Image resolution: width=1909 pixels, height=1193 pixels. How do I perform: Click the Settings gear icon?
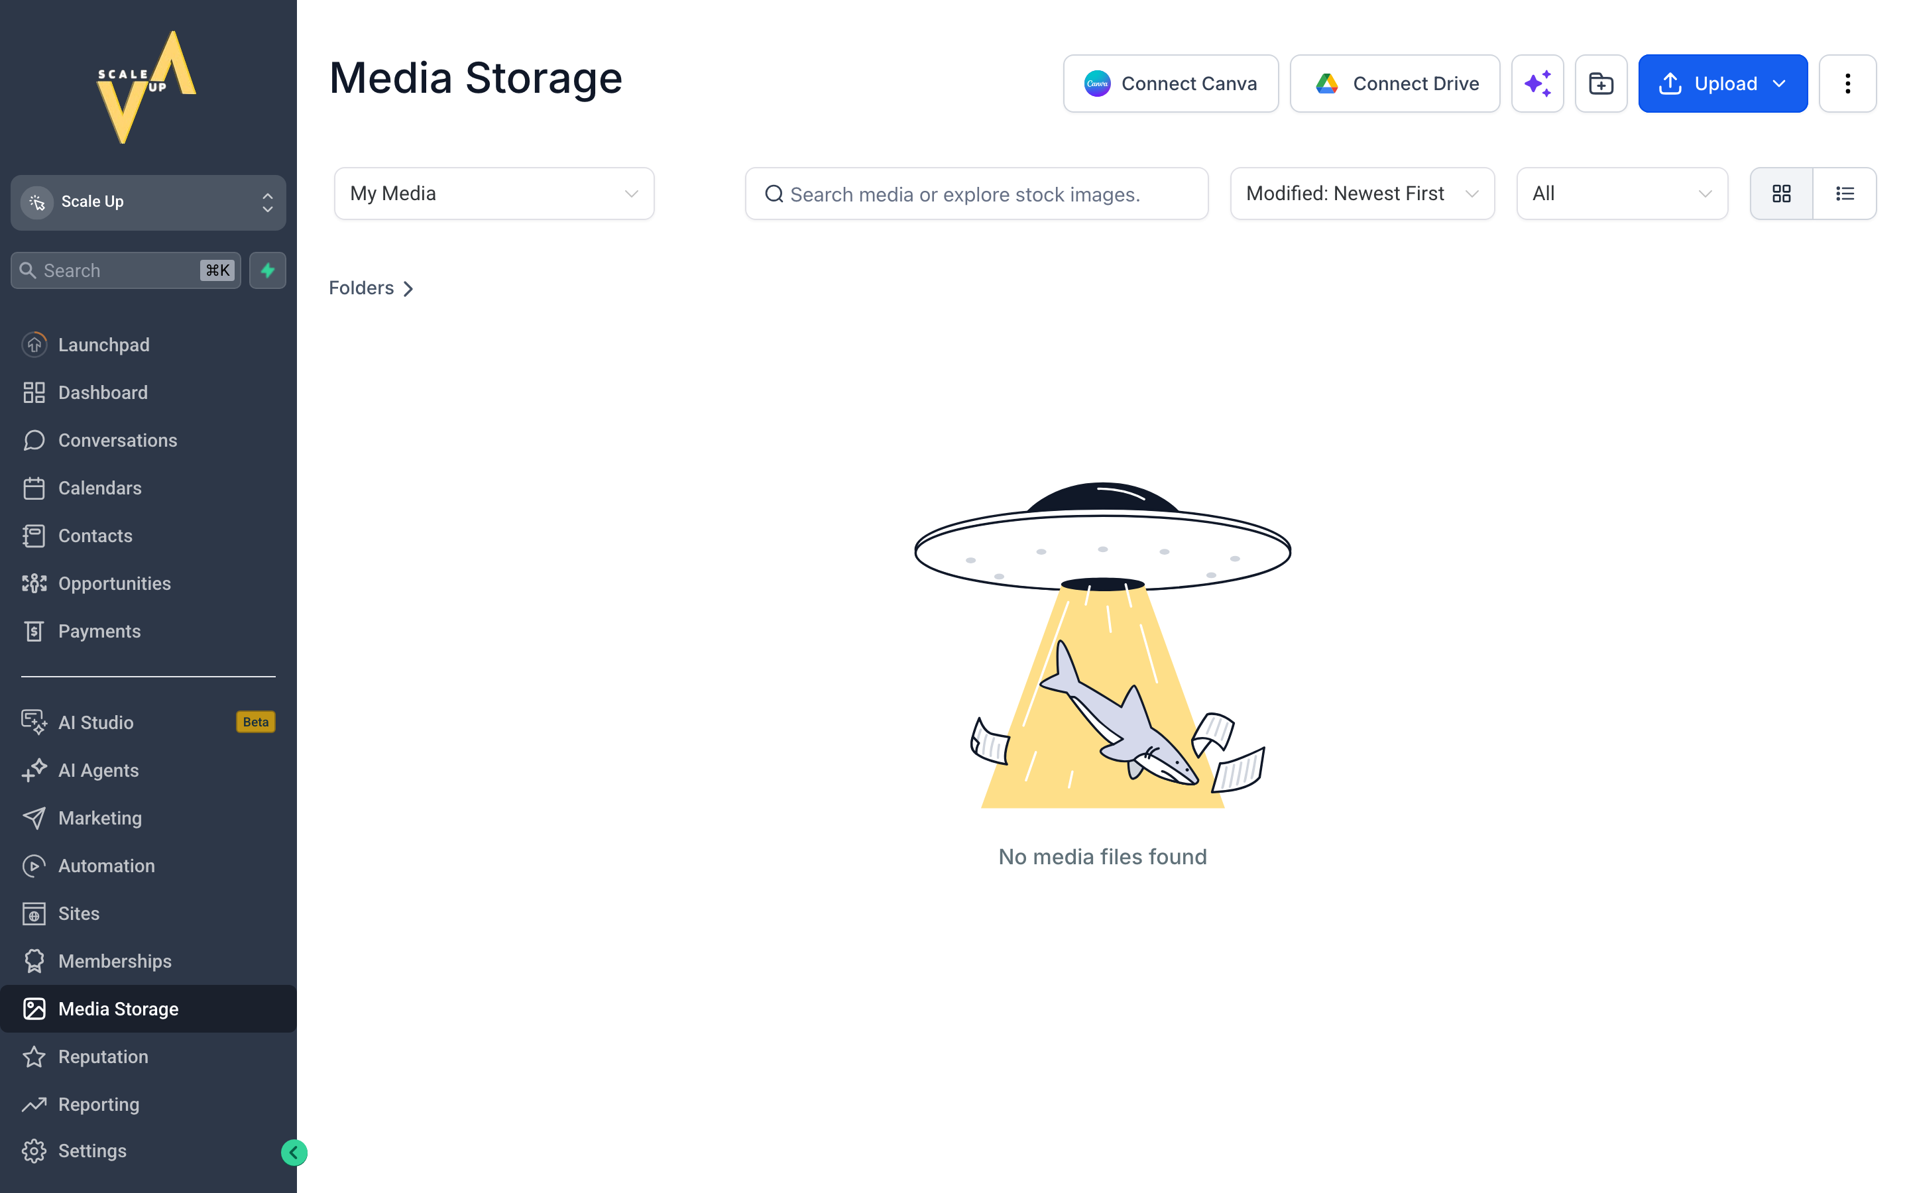pyautogui.click(x=34, y=1151)
